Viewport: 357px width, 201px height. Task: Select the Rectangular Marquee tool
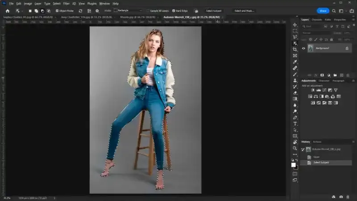[295, 31]
